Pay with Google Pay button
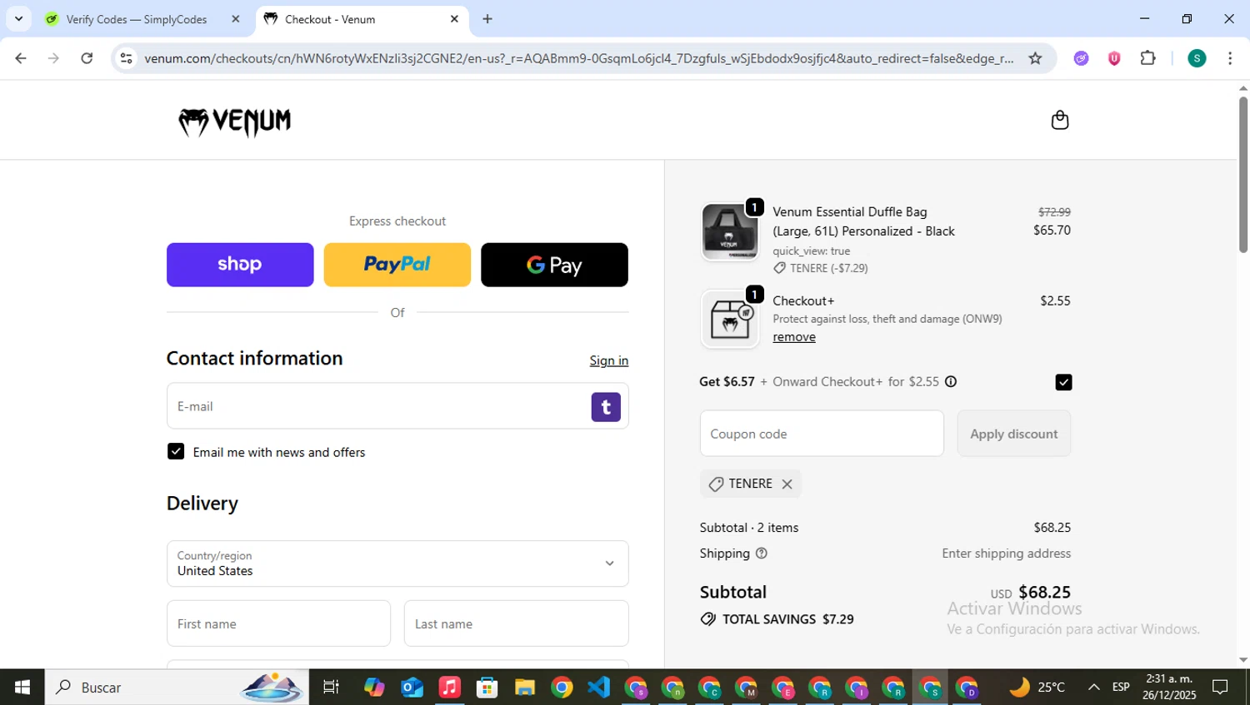Viewport: 1250px width, 705px height. tap(554, 265)
